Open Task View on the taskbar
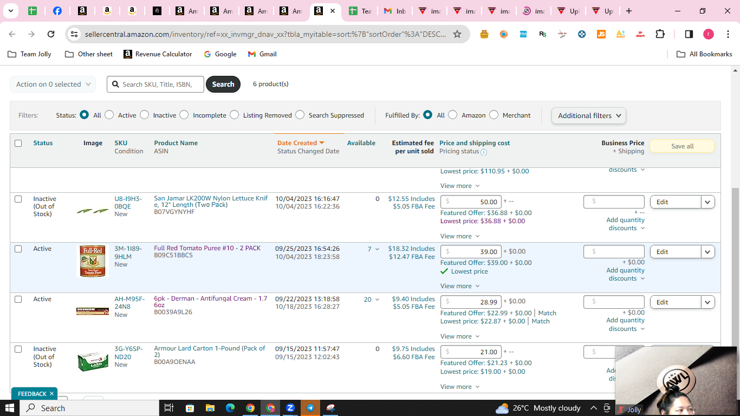Viewport: 740px width, 416px height. click(168, 408)
